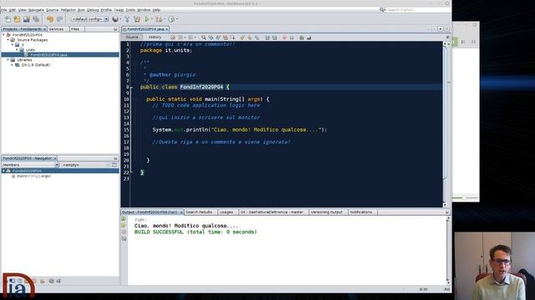Open the Profile Project dropdown arrow
This screenshot has width=535, height=300.
(x=177, y=19)
